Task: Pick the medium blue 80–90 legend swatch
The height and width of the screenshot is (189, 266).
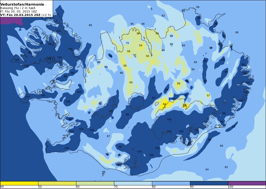Action: tap(171, 183)
